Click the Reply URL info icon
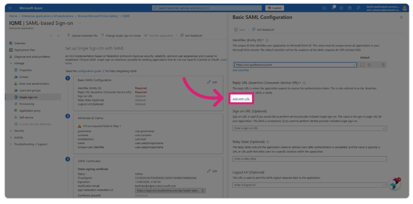413x204 pixels. 304,83
